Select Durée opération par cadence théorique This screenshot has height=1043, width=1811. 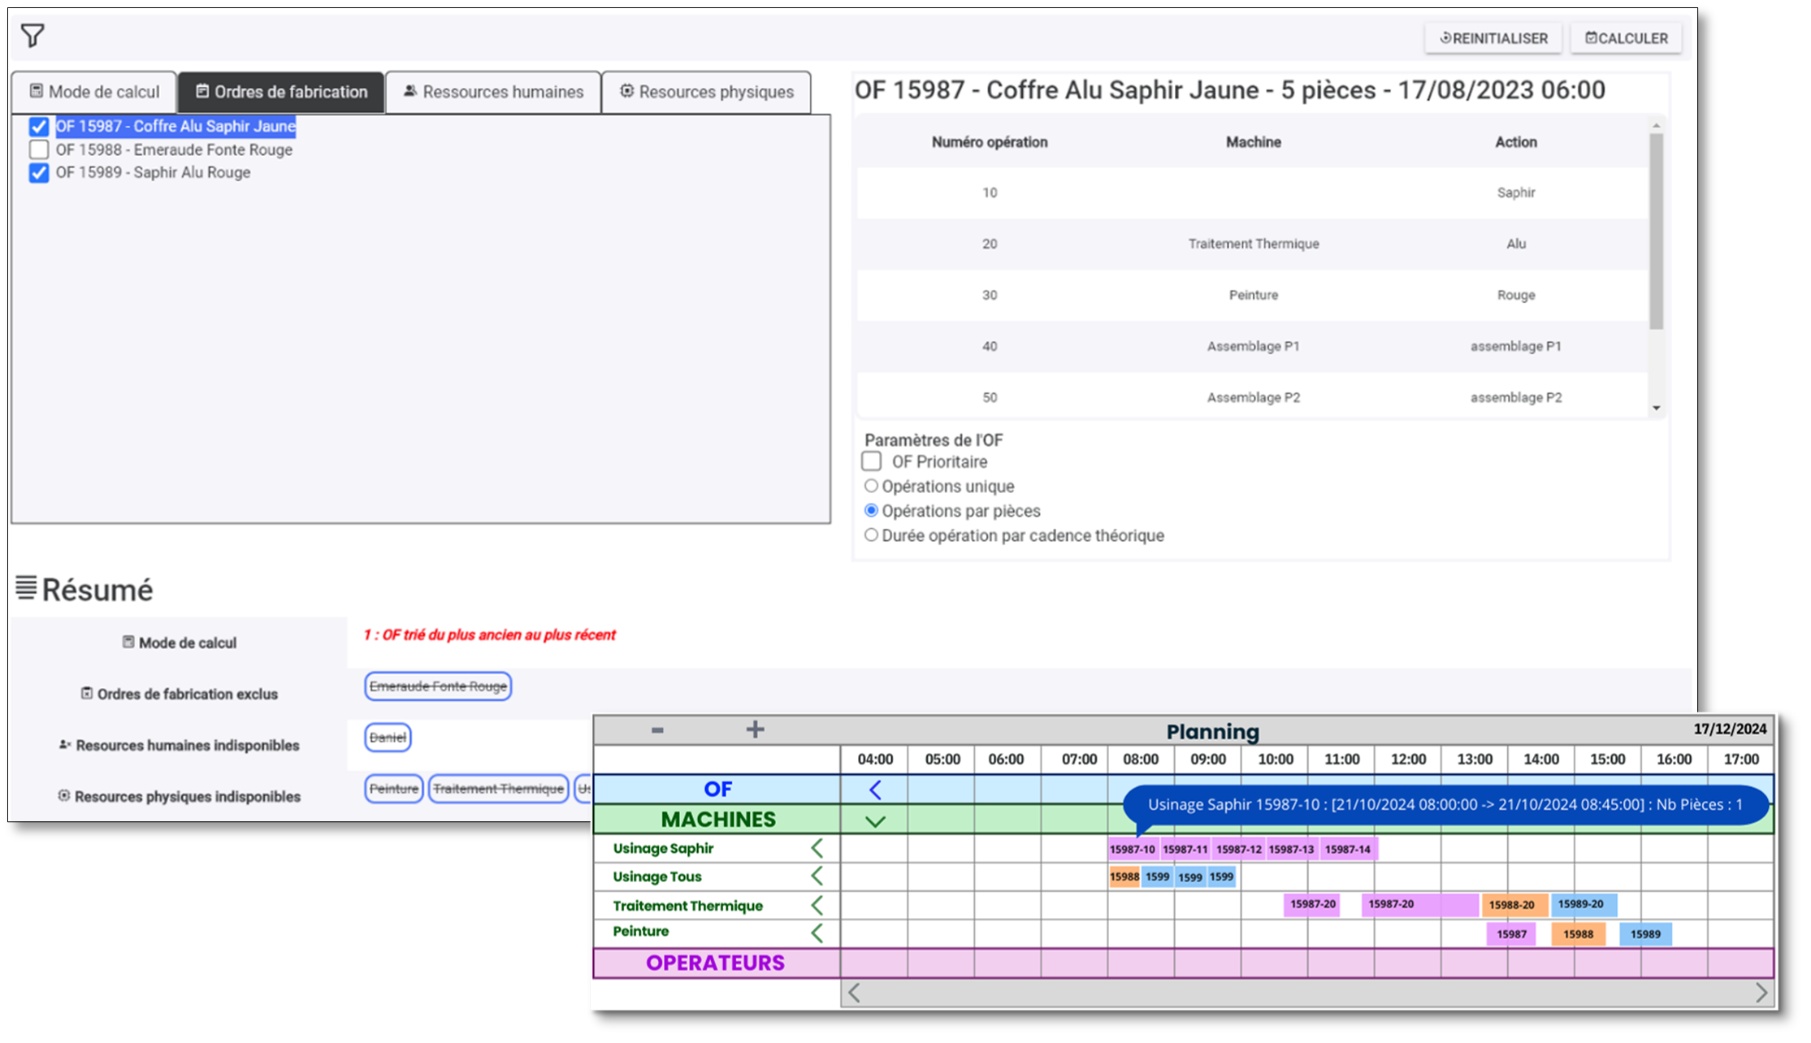871,534
